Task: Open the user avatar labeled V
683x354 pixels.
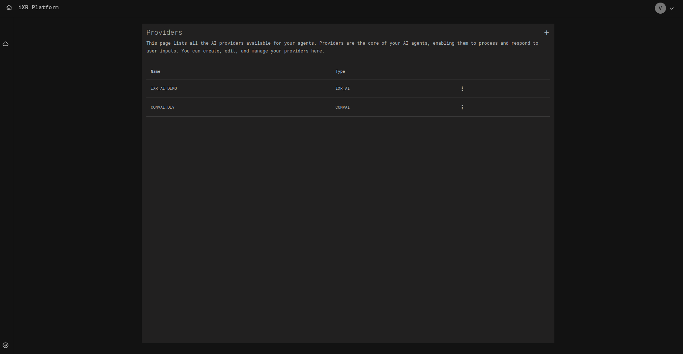Action: point(660,8)
